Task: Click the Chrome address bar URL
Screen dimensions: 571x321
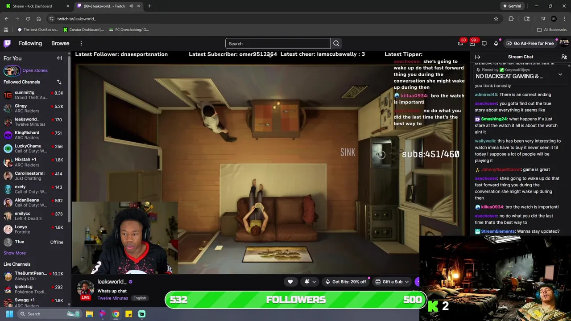Action: click(76, 19)
